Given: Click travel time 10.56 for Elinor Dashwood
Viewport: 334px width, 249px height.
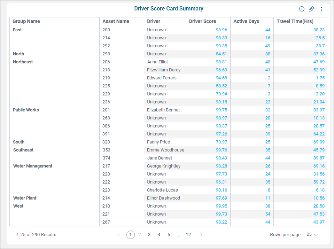Looking at the screenshot, I should pos(319,198).
